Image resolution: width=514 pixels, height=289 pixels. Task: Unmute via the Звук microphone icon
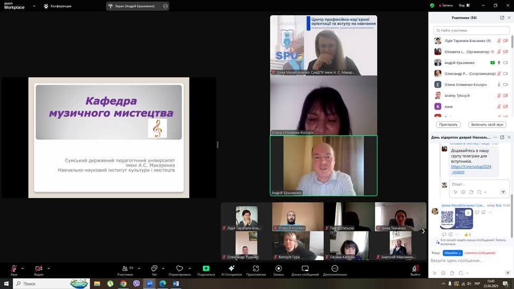coord(14,268)
